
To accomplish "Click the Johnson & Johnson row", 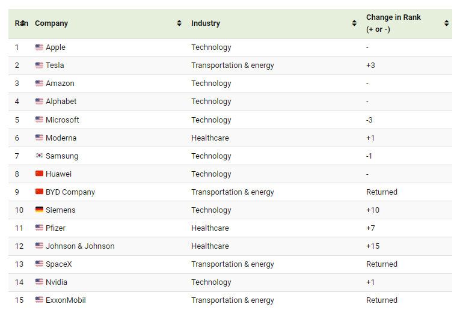I will coord(80,246).
